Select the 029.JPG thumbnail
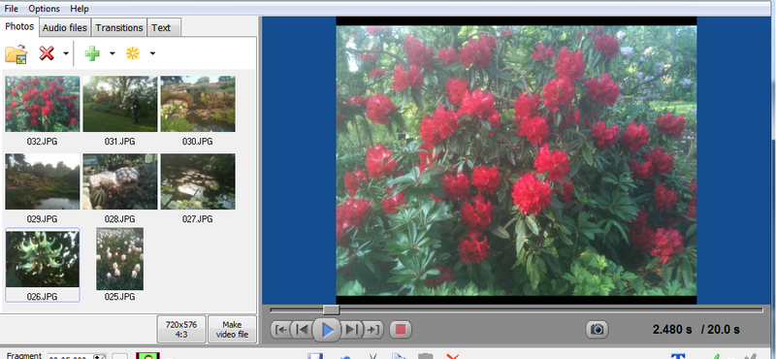 pos(42,181)
